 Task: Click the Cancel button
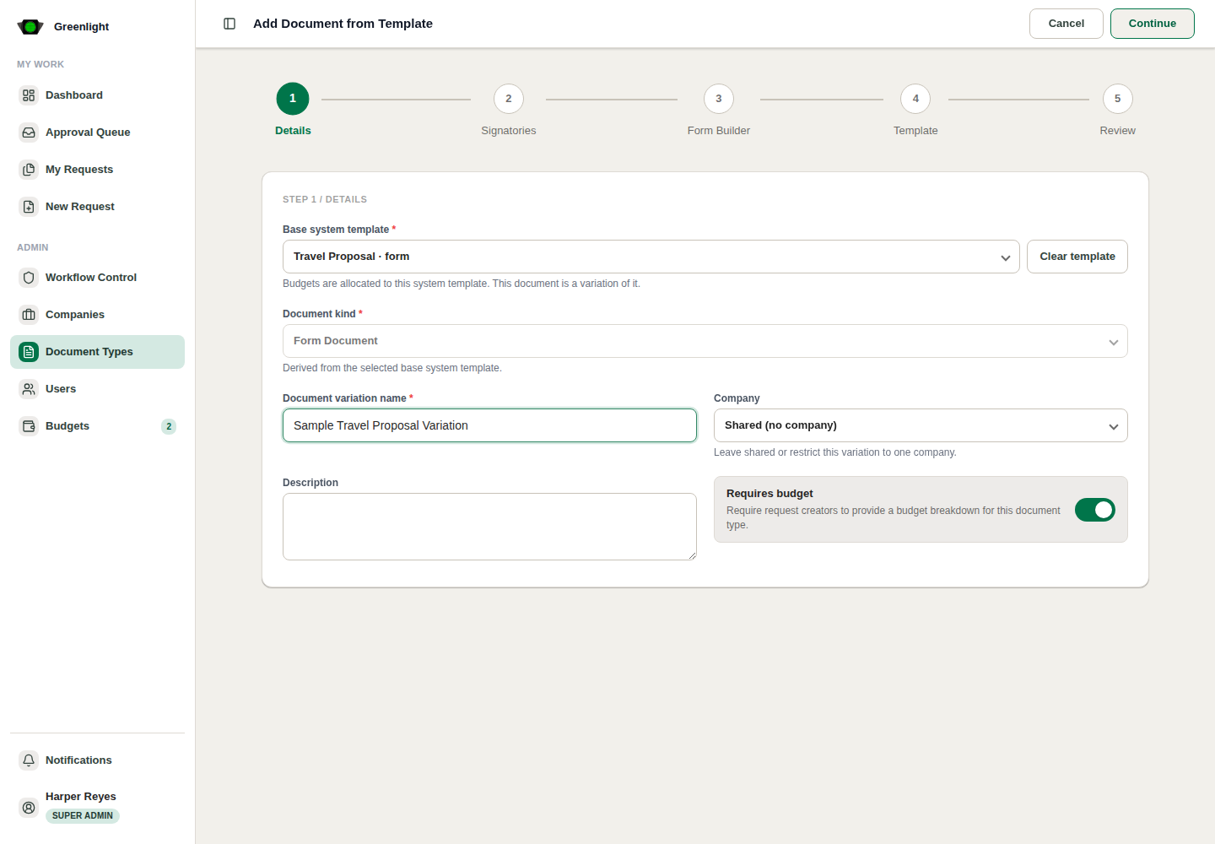pyautogui.click(x=1066, y=24)
